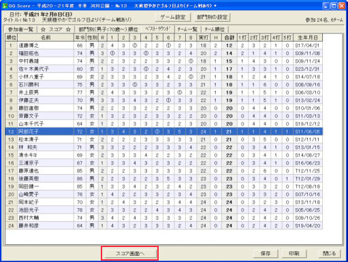348x262 pixels.
Task: Select the row for 遠藤博之
Action: 163,46
